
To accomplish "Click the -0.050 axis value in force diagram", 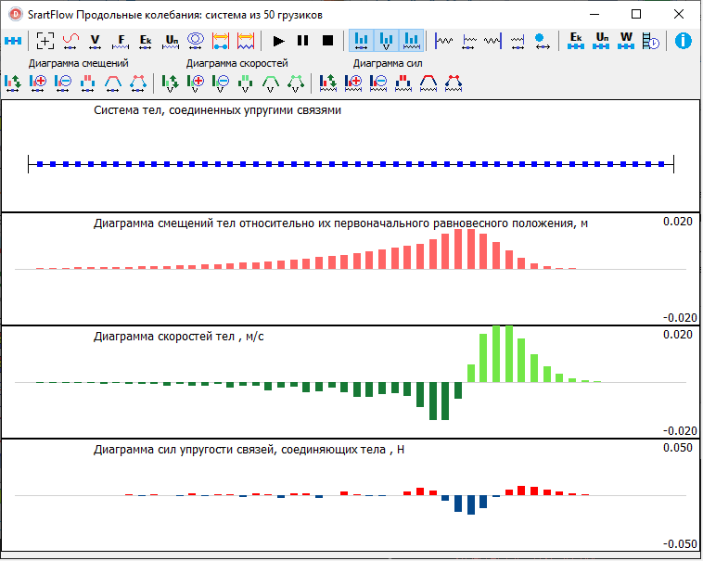I will point(680,543).
